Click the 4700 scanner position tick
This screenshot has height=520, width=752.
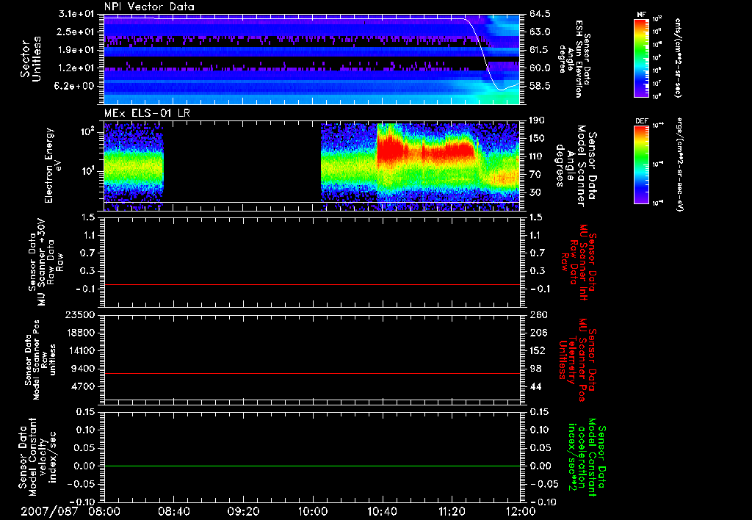tap(82, 386)
